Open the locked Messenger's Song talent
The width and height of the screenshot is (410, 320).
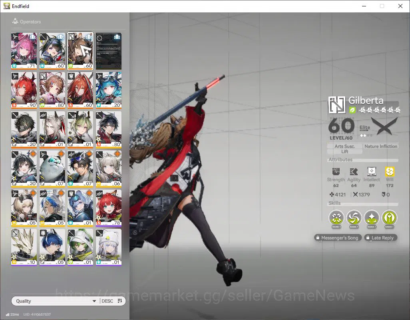[x=338, y=238]
